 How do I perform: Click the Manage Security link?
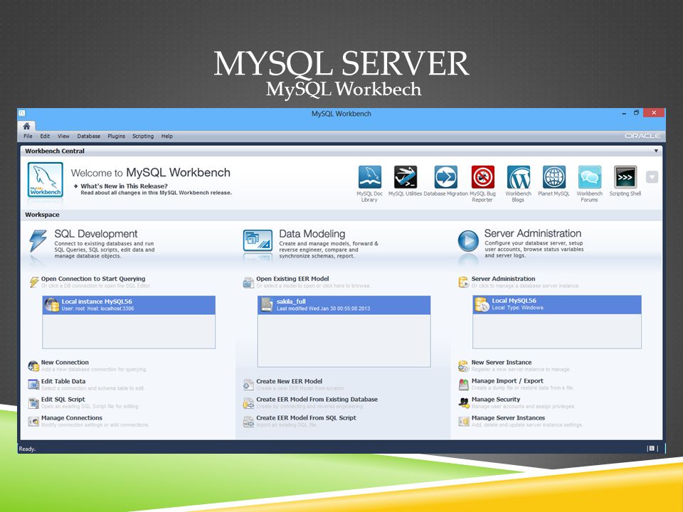pos(496,399)
